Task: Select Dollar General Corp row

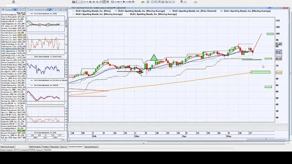Action: [x=13, y=19]
